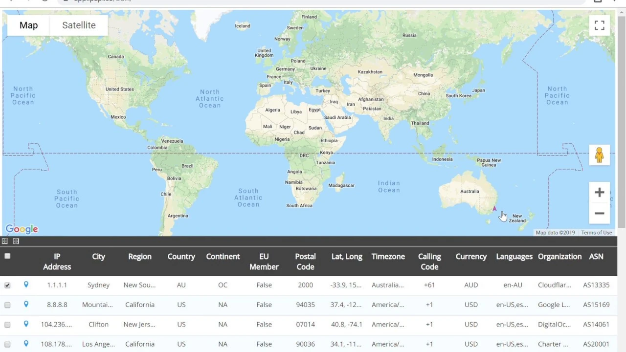The image size is (626, 352).
Task: Click the map pin for IP 1.1.1.1
Action: click(26, 285)
